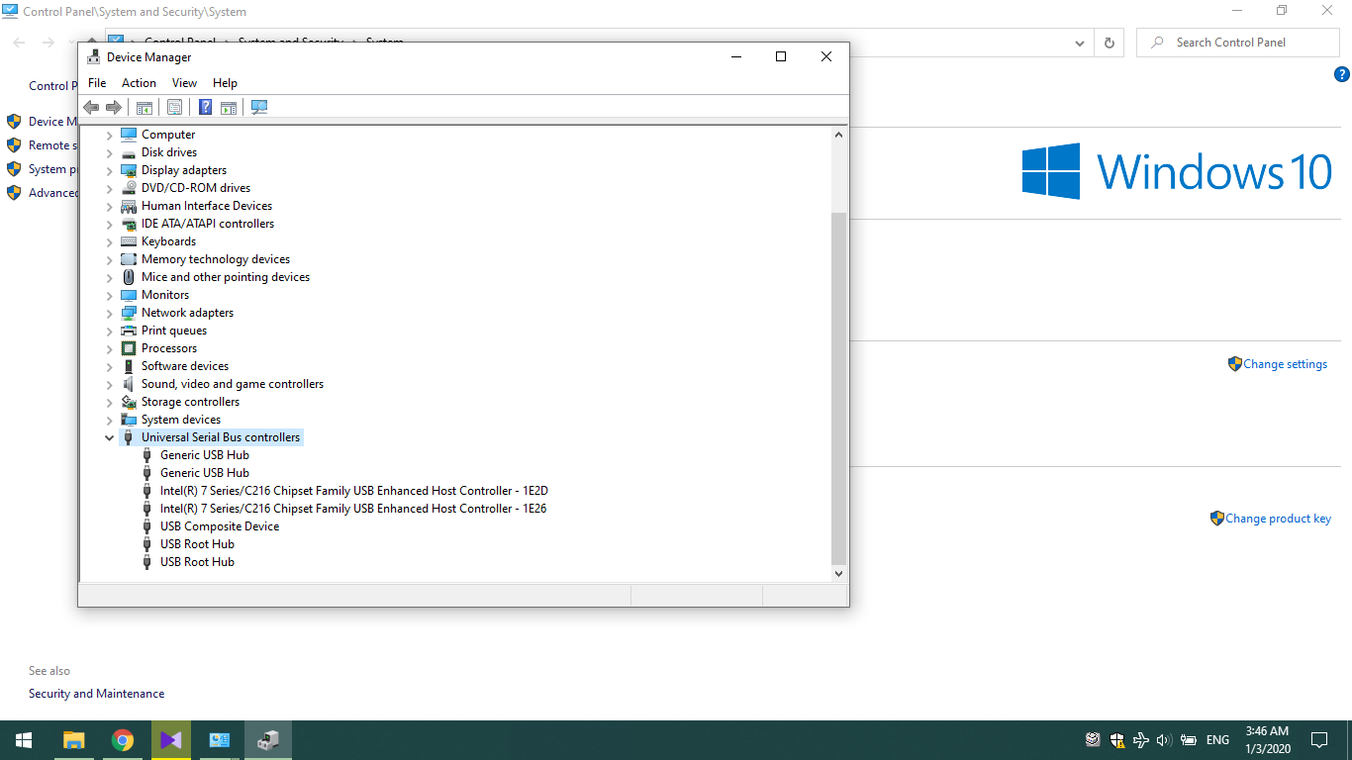Select the Print queues printer icon
The height and width of the screenshot is (760, 1352).
pyautogui.click(x=129, y=331)
